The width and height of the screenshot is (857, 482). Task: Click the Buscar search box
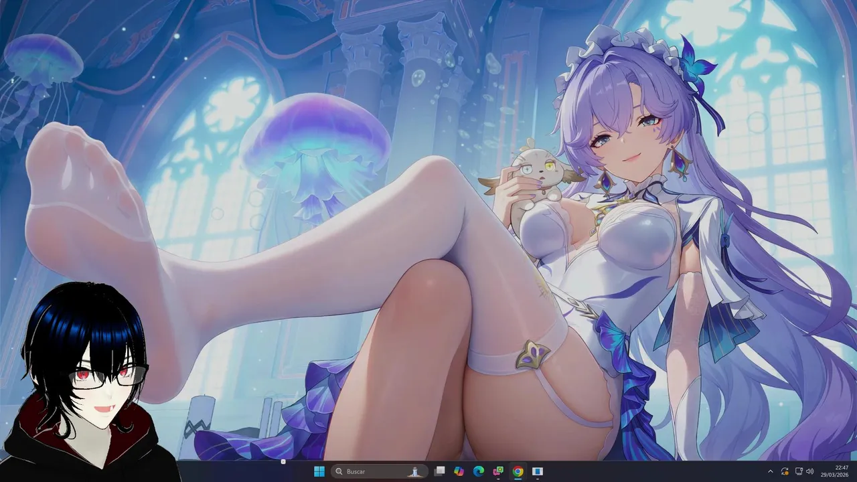click(379, 471)
